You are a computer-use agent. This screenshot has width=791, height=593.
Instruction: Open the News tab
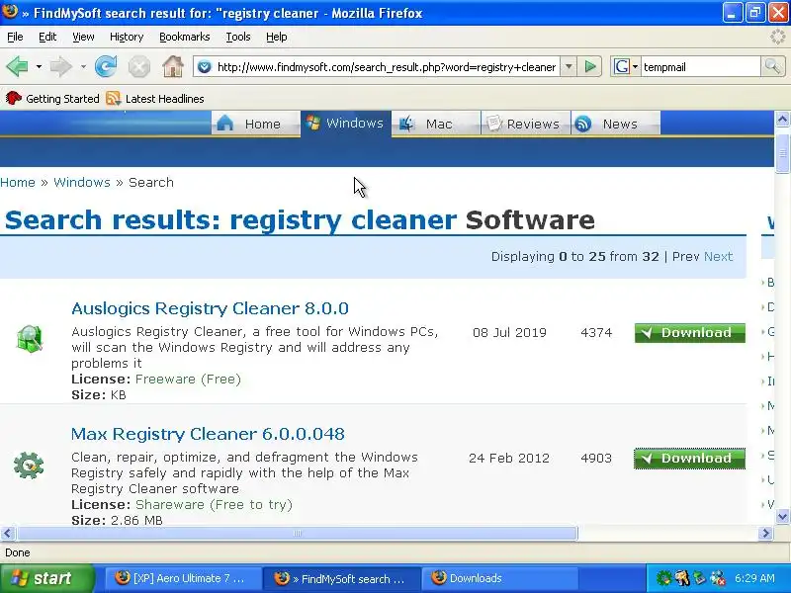click(615, 124)
